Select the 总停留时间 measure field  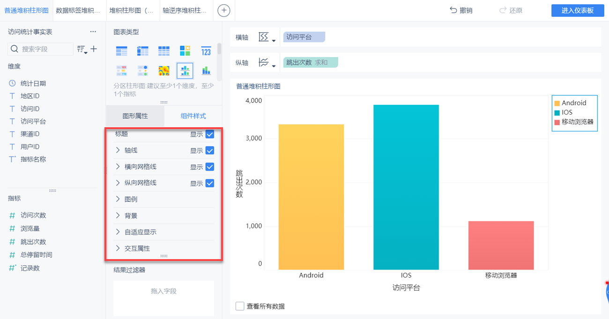point(37,255)
